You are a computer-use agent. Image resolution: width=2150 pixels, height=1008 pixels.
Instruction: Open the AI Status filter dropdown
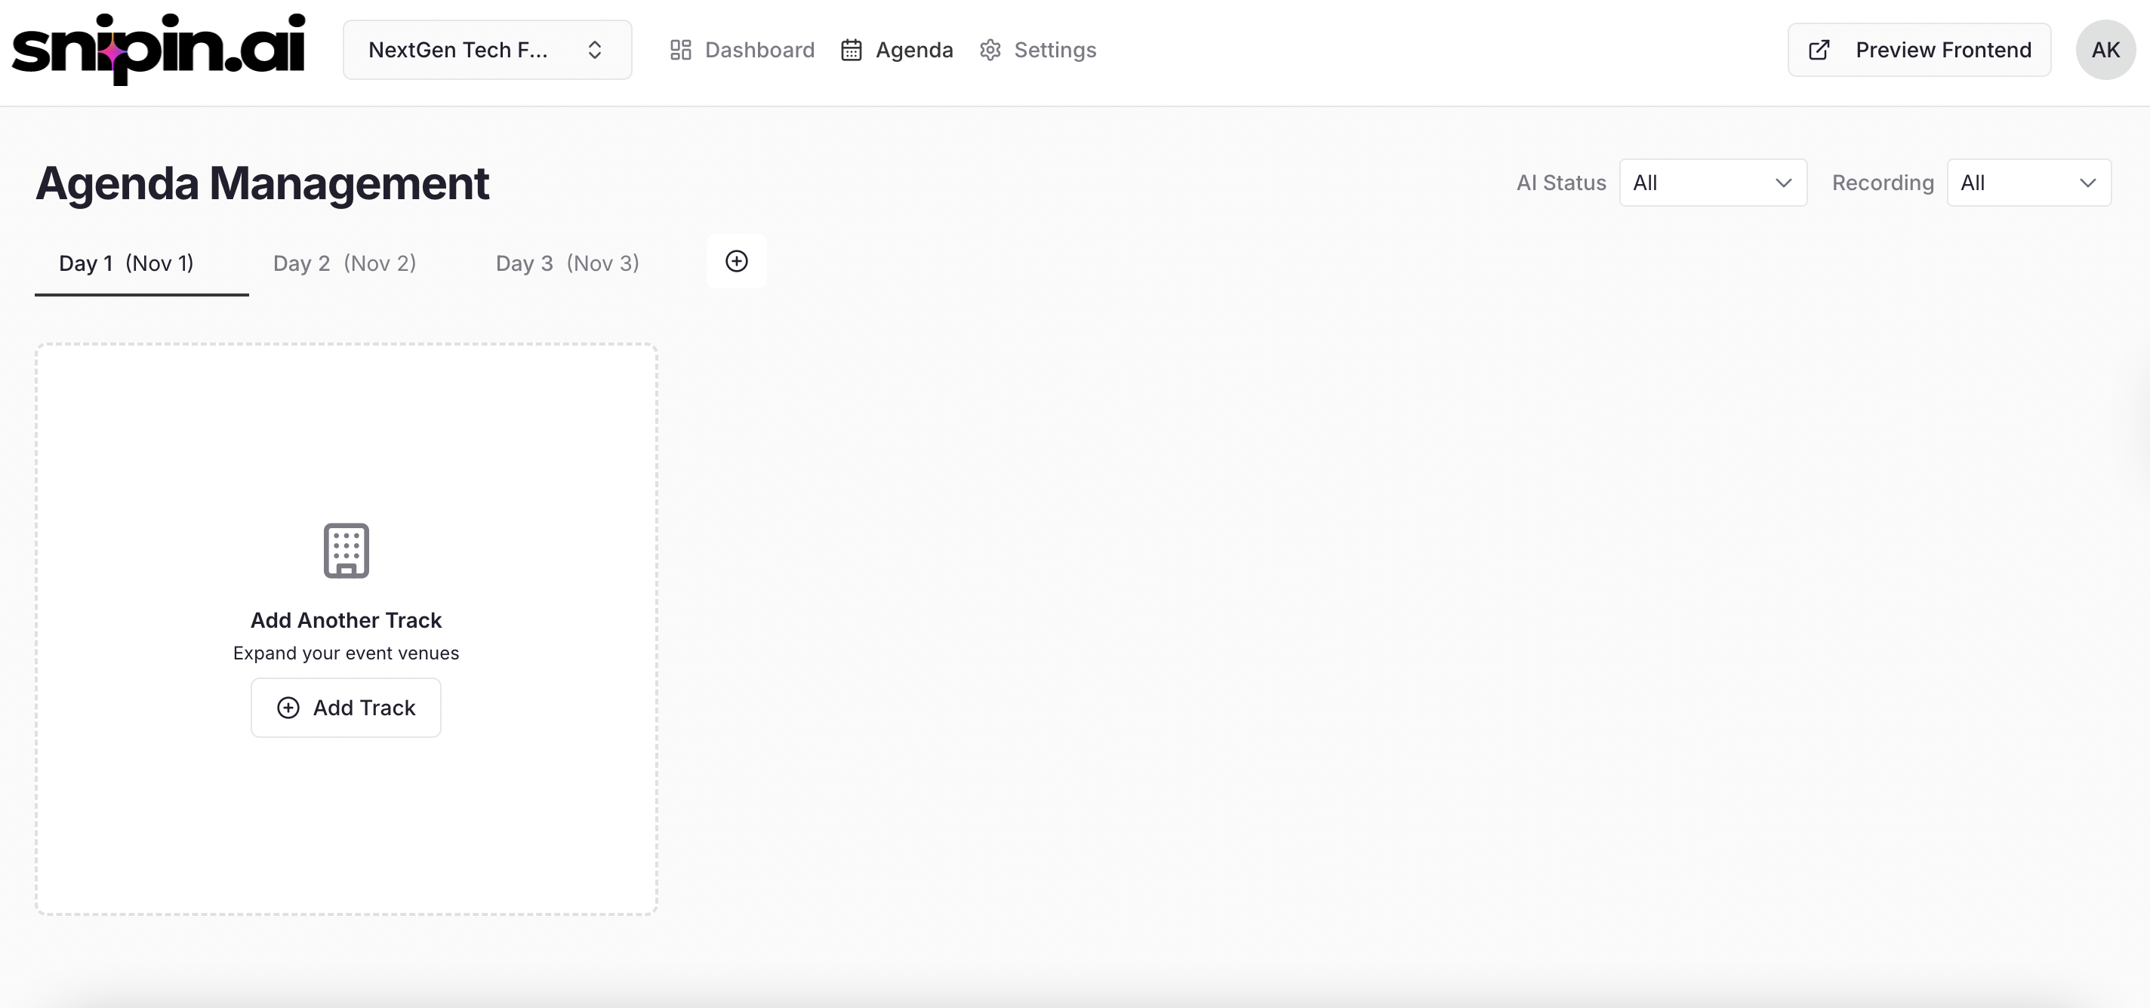(1713, 182)
